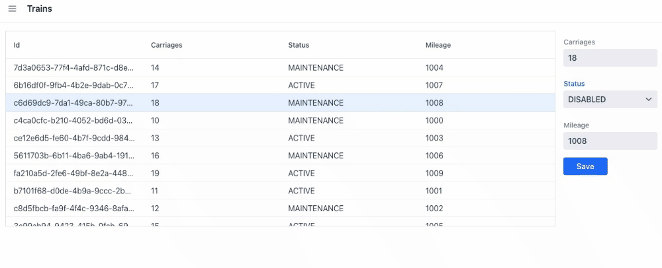The image size is (662, 268).
Task: Select train row starting with 5611703b
Action: pos(73,156)
